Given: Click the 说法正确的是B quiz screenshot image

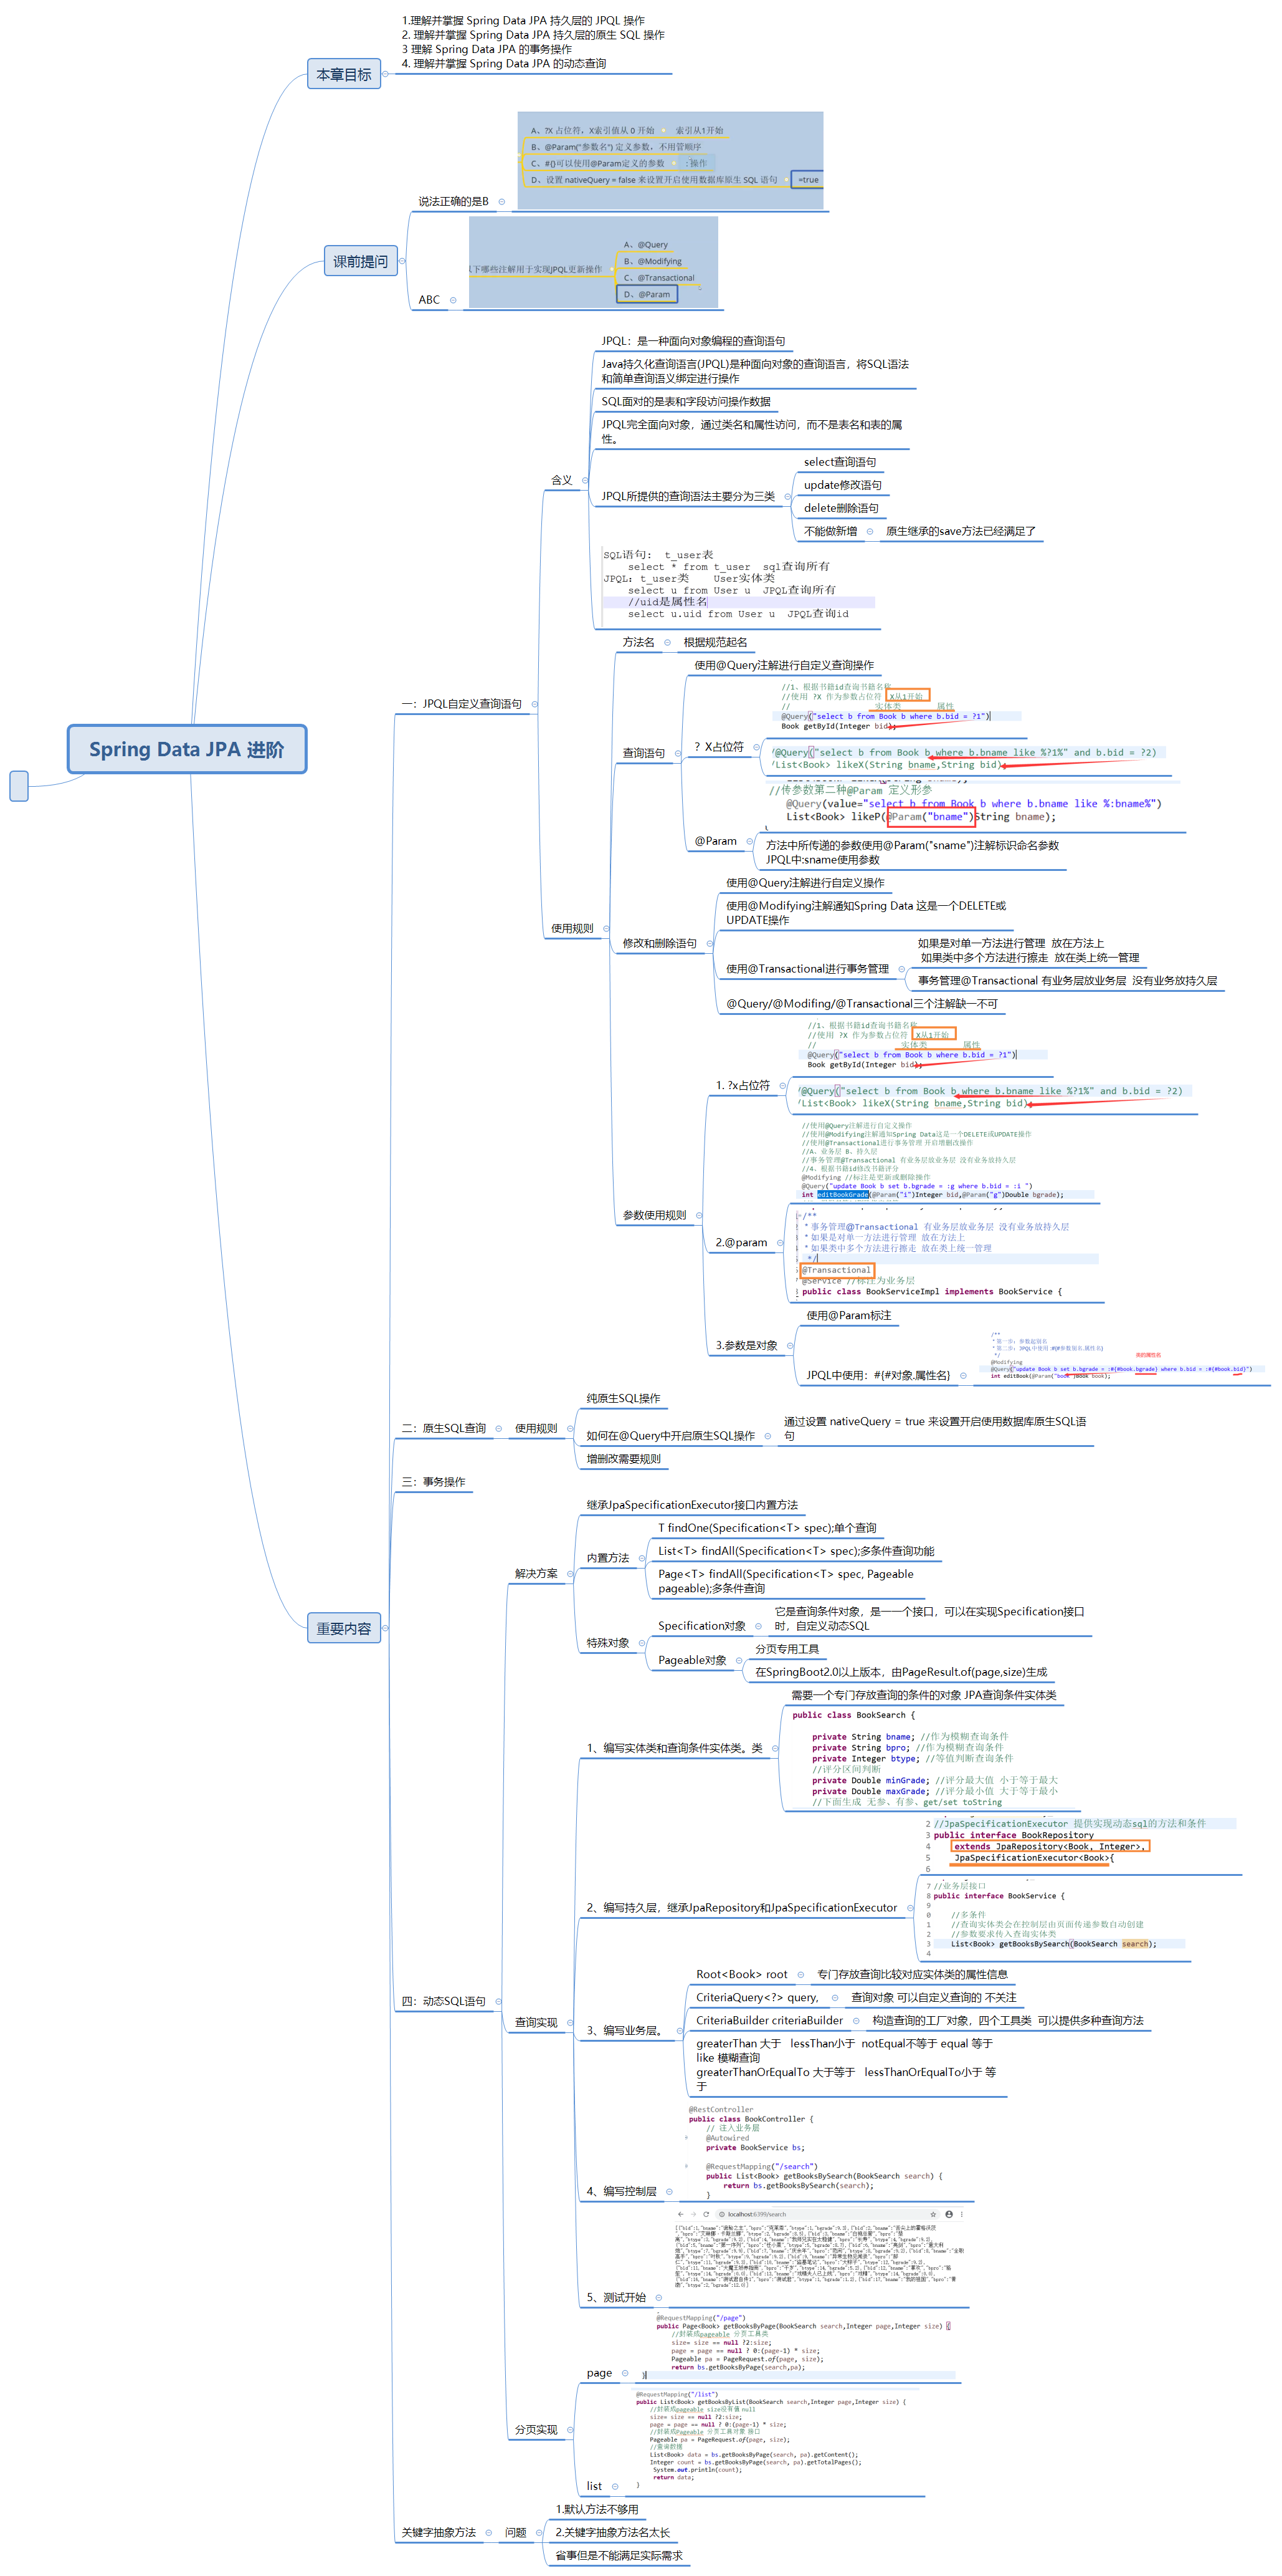Looking at the screenshot, I should (670, 160).
